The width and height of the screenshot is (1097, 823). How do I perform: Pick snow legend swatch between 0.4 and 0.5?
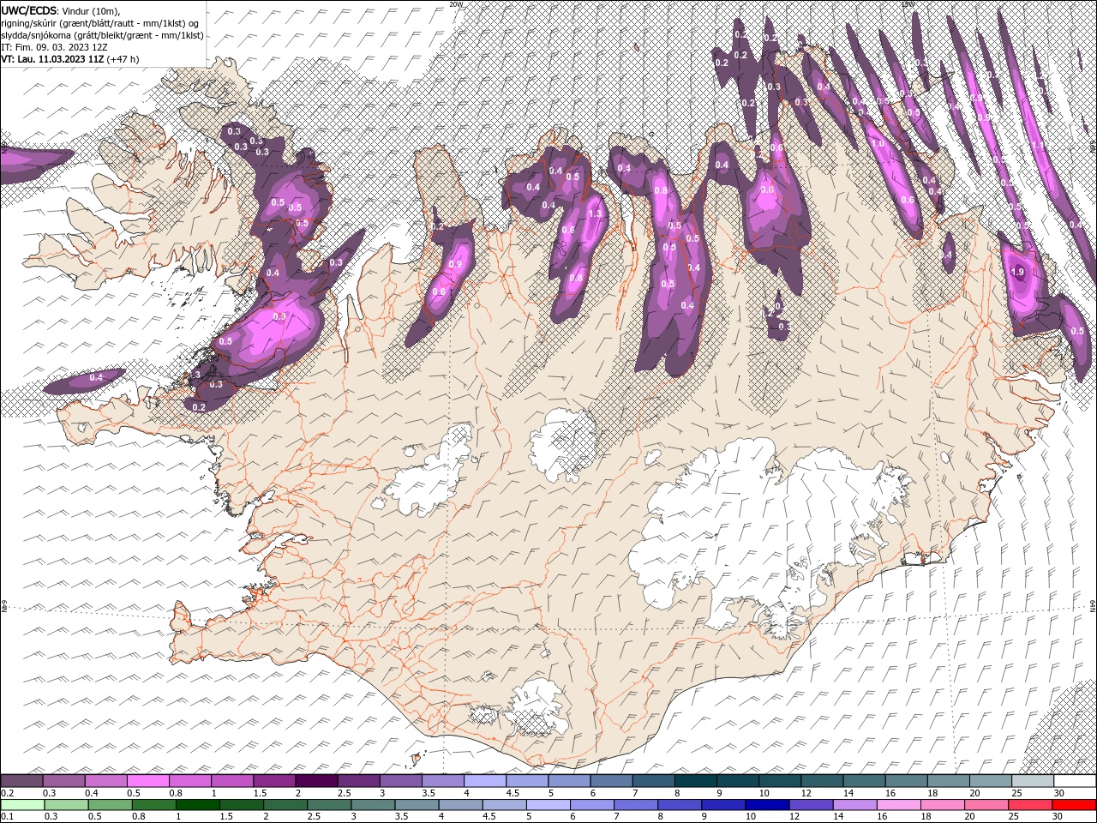(x=106, y=781)
